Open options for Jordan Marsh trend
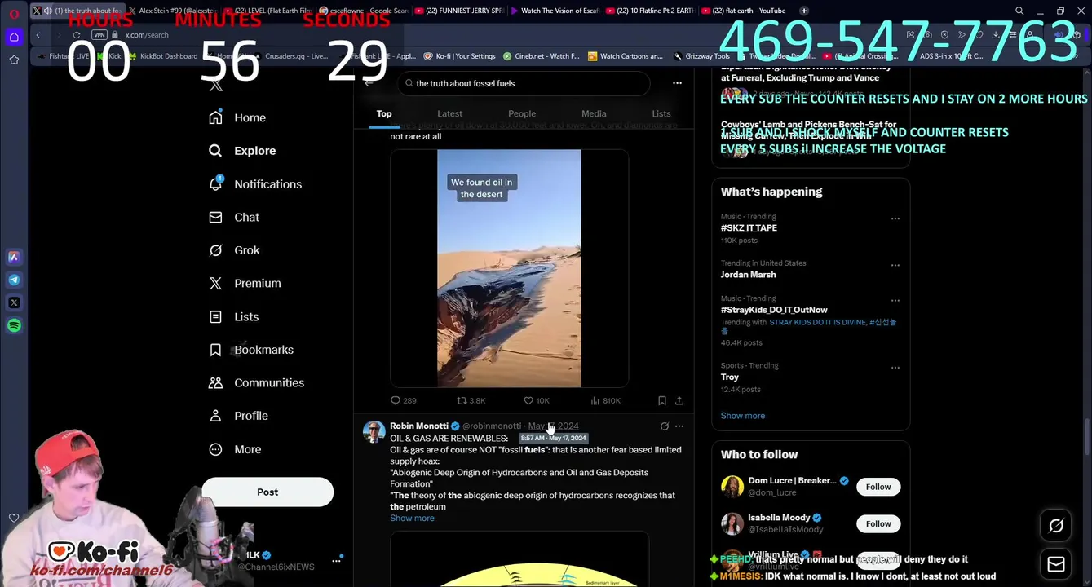Screen dimensions: 1092x587 895,265
